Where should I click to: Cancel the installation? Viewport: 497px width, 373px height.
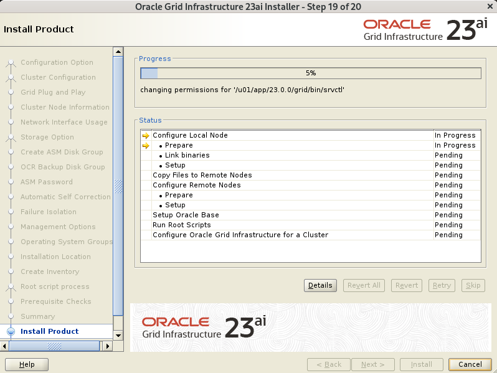pyautogui.click(x=470, y=364)
